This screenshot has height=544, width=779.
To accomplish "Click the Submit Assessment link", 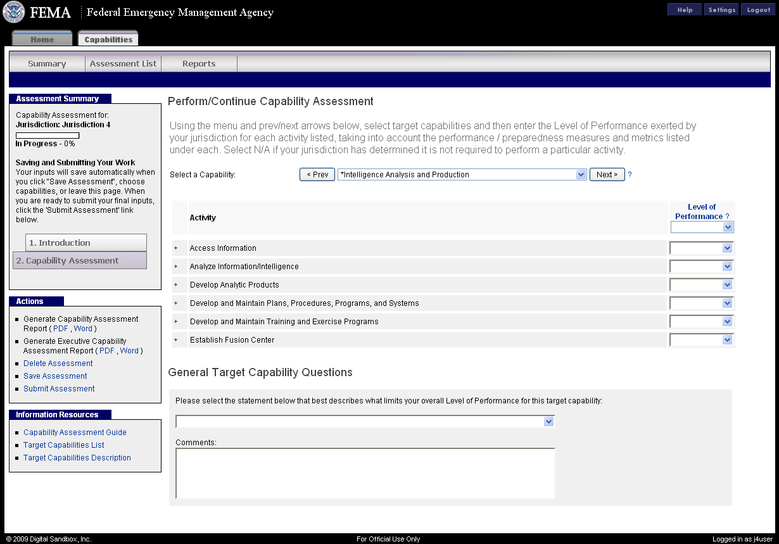I will [59, 389].
